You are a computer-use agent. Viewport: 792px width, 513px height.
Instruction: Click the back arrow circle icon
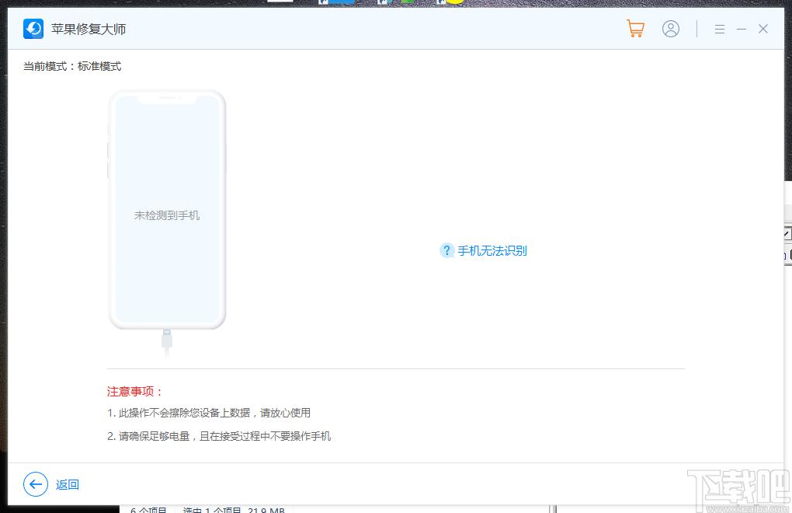click(x=36, y=485)
